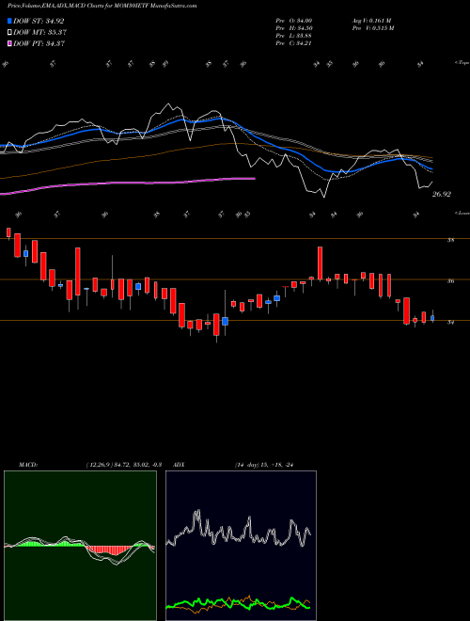
Task: Click the 'Pre V: 0.515 M' value
Action: [x=372, y=28]
